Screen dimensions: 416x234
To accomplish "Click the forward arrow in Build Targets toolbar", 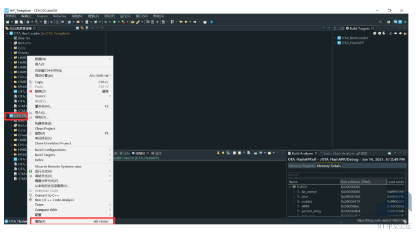I will point(400,33).
